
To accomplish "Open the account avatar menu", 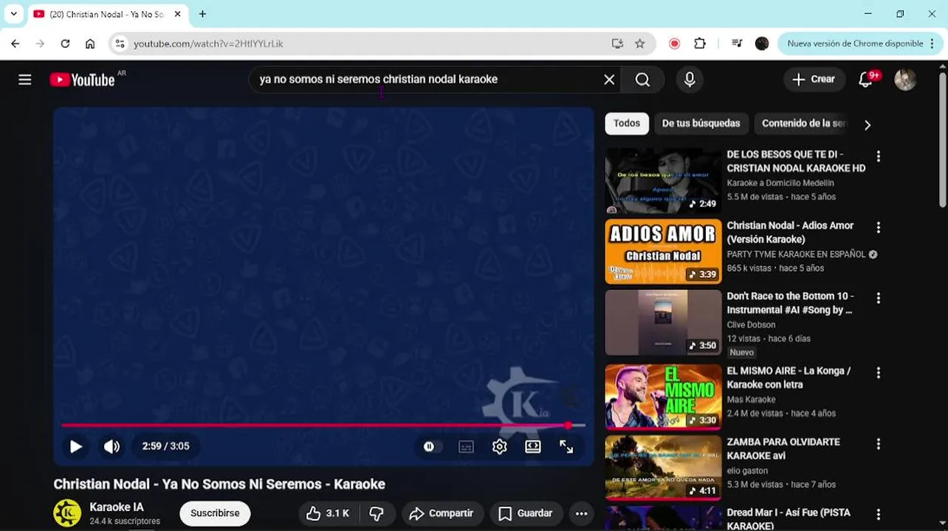I will point(905,80).
